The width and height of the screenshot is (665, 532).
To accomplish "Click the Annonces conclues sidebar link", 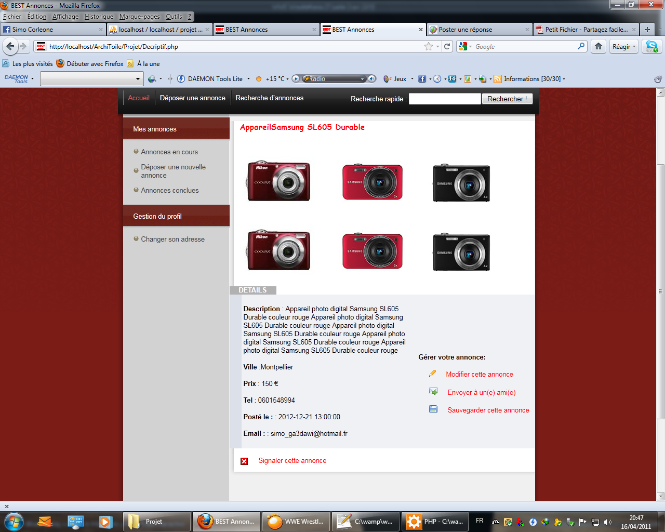I will [170, 190].
